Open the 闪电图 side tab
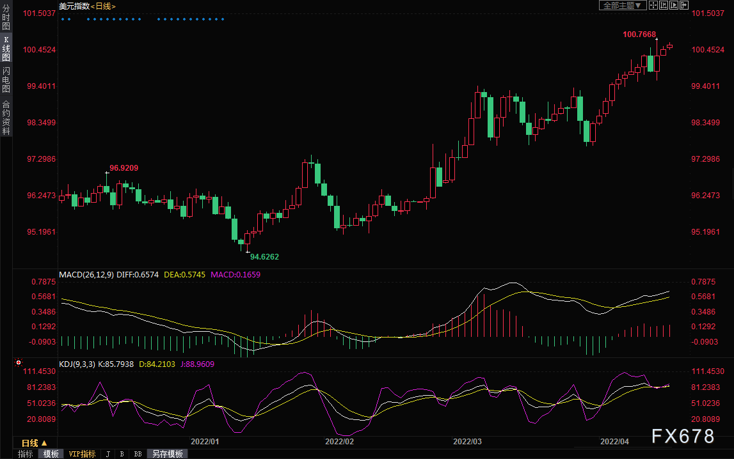This screenshot has height=459, width=734. click(x=6, y=80)
